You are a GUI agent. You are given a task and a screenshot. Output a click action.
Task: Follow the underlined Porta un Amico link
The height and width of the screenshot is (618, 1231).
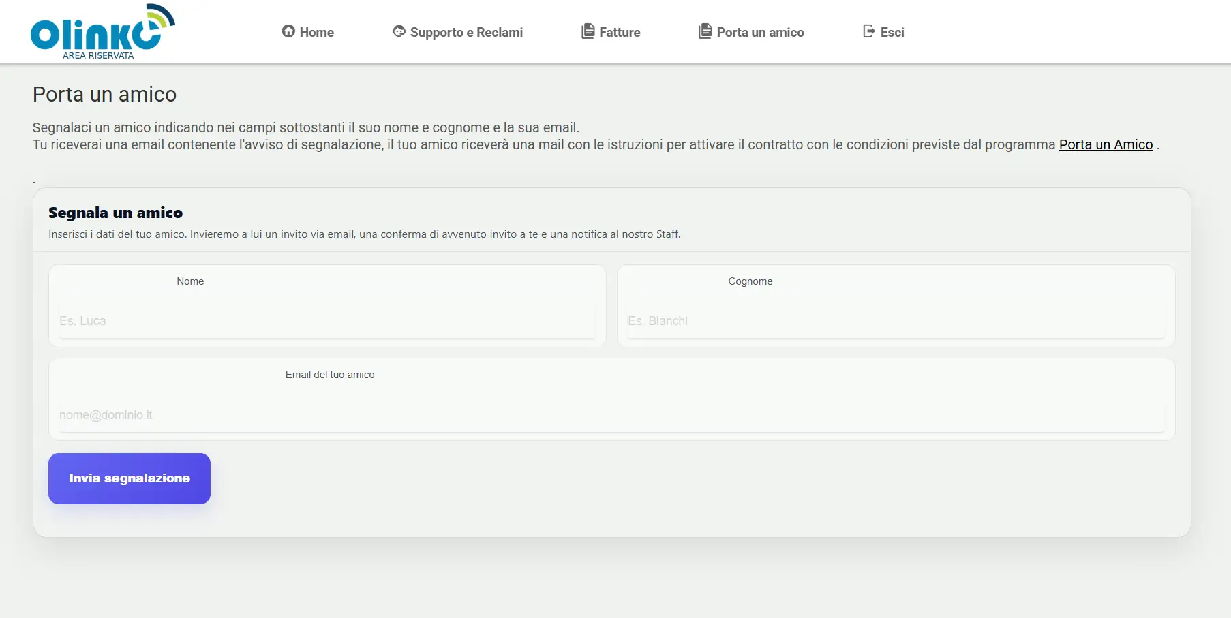1106,144
